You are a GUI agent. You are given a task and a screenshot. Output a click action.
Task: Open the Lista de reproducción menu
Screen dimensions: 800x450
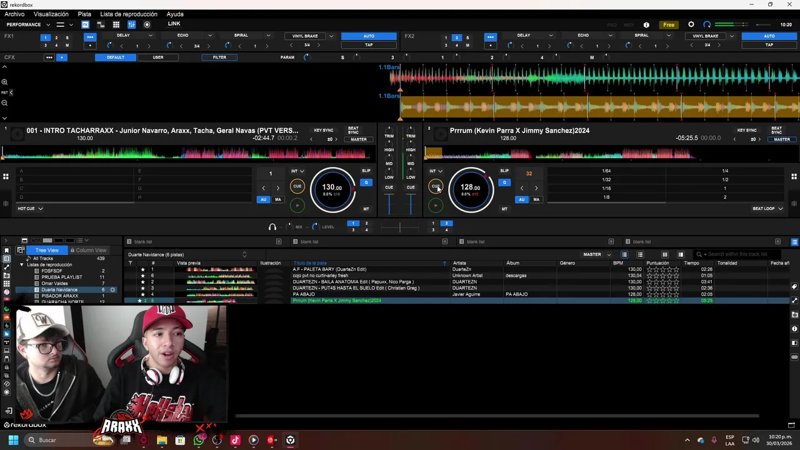point(129,14)
